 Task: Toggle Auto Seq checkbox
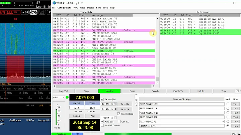coord(102,122)
